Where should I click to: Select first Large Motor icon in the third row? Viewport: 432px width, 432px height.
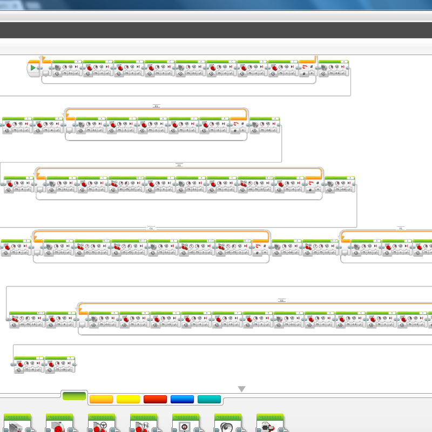pyautogui.click(x=10, y=184)
